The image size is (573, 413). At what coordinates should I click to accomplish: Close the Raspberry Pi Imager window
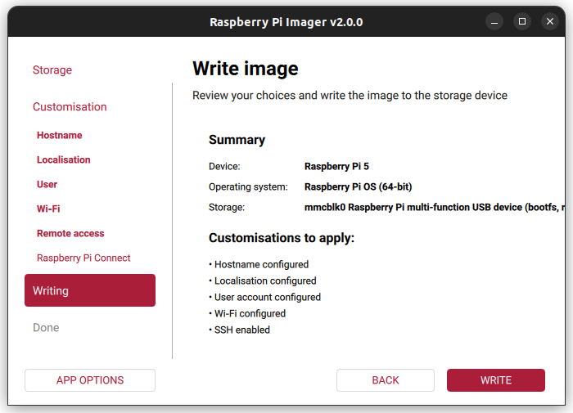[x=550, y=21]
